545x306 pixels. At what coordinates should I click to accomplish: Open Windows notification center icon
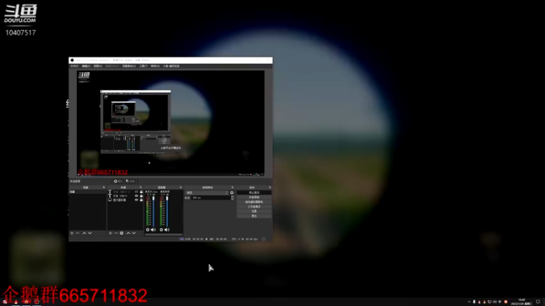coord(538,302)
